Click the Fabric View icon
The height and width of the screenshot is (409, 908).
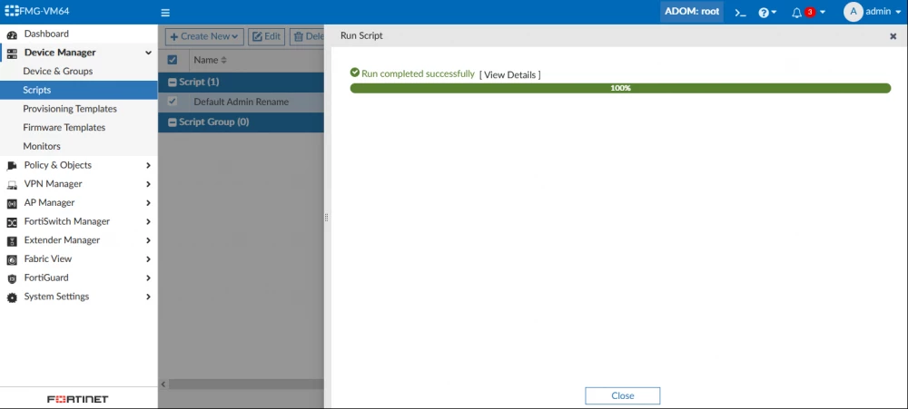pyautogui.click(x=12, y=259)
